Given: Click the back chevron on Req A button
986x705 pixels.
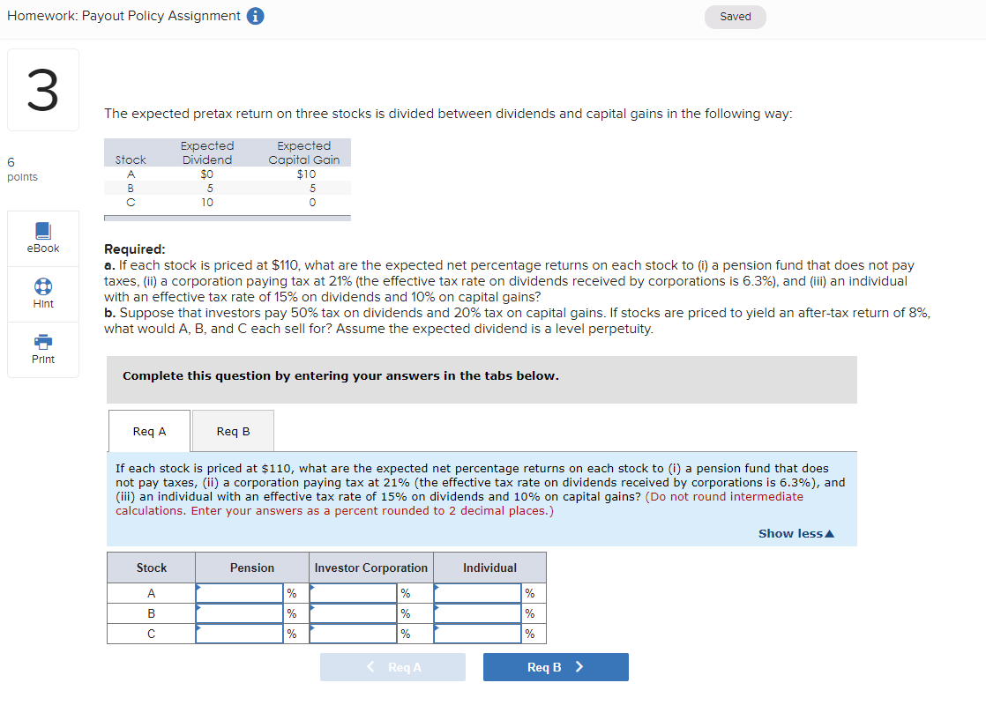Looking at the screenshot, I should (370, 667).
